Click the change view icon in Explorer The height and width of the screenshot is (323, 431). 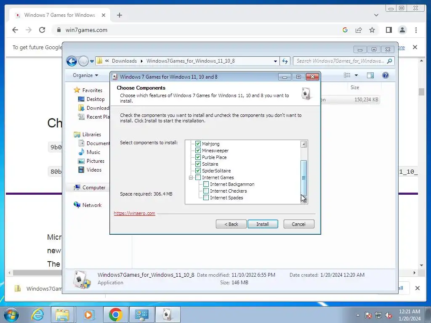coord(347,75)
